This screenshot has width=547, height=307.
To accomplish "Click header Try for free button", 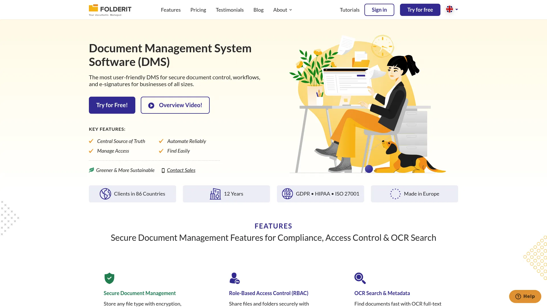I will (x=420, y=10).
